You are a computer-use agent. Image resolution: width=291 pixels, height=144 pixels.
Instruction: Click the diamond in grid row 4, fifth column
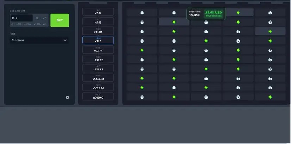270,41
